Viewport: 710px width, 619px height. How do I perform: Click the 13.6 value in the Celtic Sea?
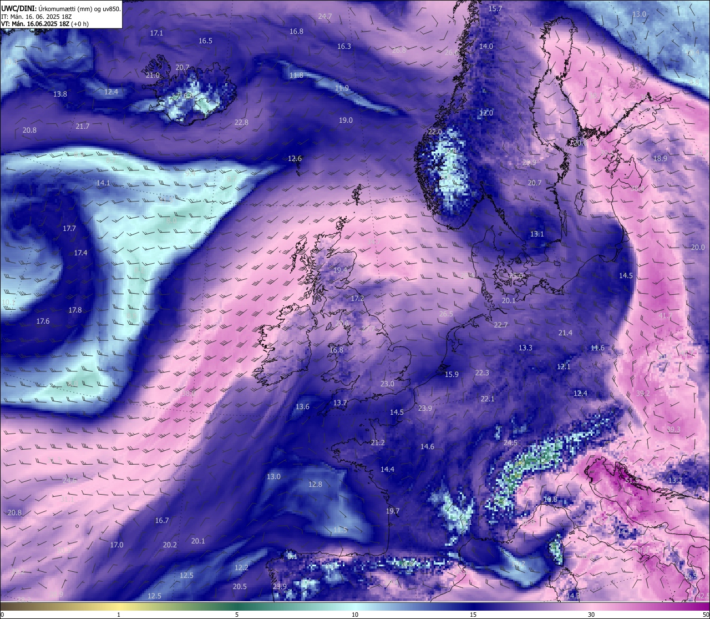pyautogui.click(x=302, y=406)
